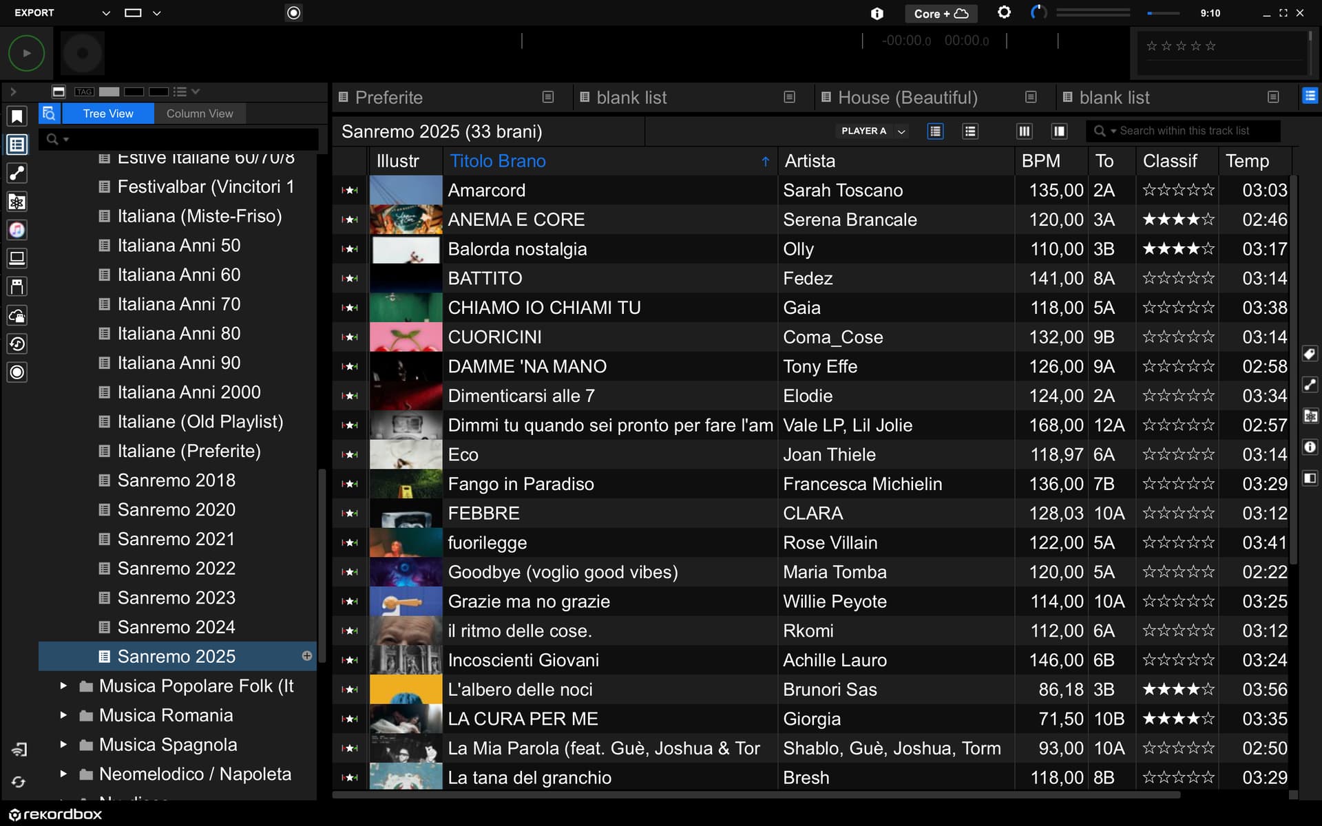Sort by the Artista column header

click(x=810, y=161)
